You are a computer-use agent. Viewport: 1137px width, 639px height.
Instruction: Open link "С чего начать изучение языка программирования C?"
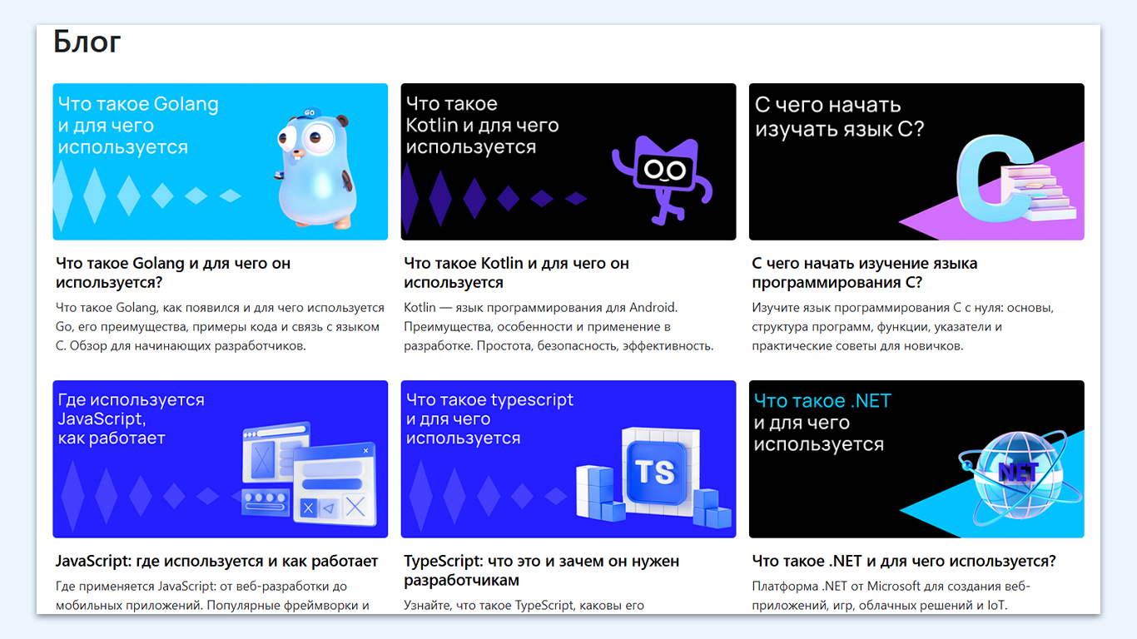865,273
